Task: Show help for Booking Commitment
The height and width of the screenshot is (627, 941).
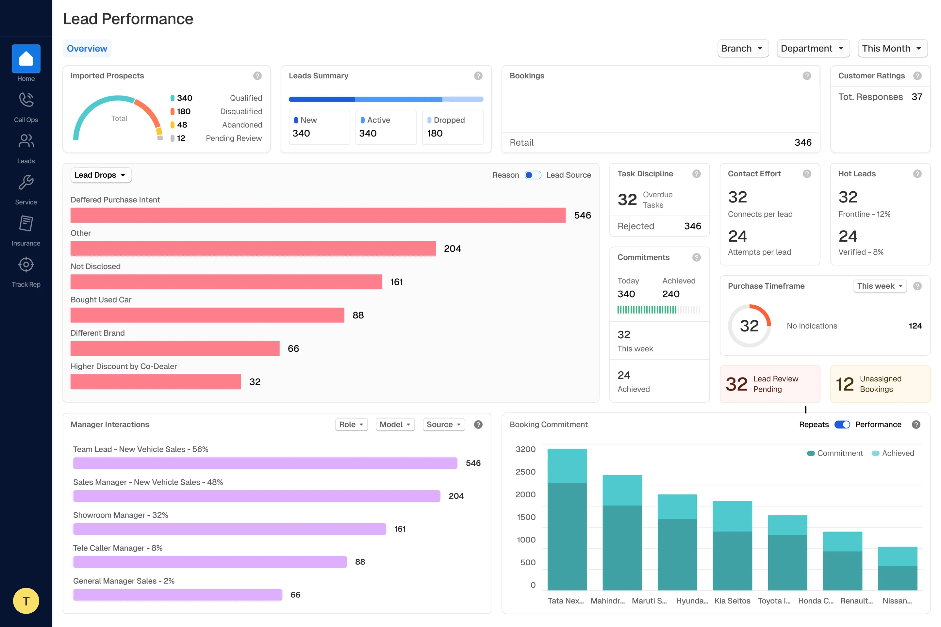Action: tap(916, 424)
